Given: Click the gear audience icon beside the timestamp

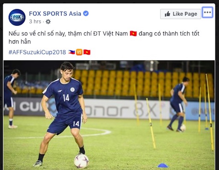Looking at the screenshot, I should (48, 22).
